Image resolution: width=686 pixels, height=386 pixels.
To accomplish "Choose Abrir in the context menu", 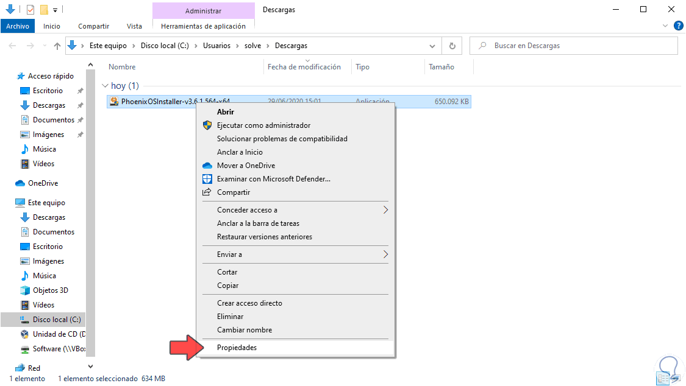I will tap(225, 112).
